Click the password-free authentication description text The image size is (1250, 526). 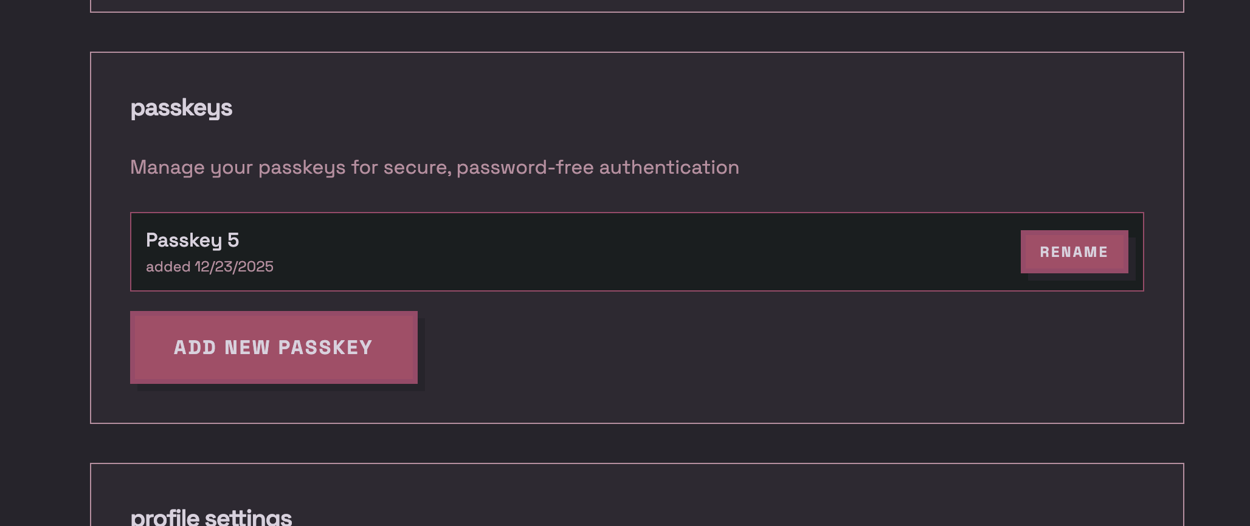[434, 167]
